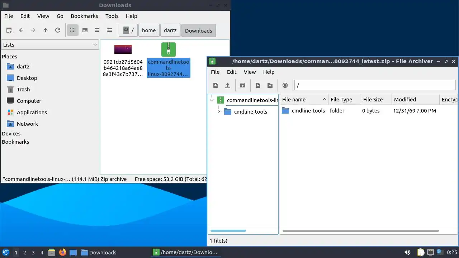Open file manager Help menu
This screenshot has width=459, height=258.
pos(132,16)
